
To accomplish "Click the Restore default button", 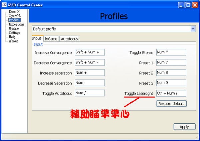I will (171, 104).
